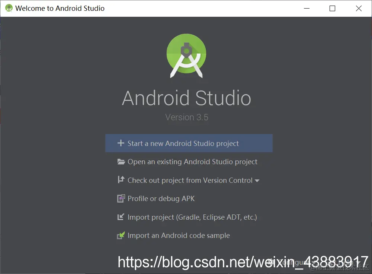The image size is (372, 274).
Task: Click Android Studio icon in title bar
Action: point(9,8)
